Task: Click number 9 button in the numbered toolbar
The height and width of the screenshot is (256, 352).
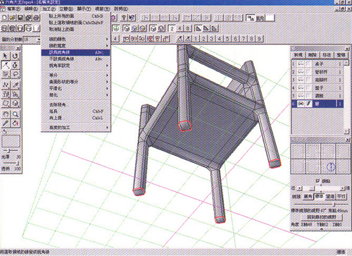Action: (x=259, y=39)
